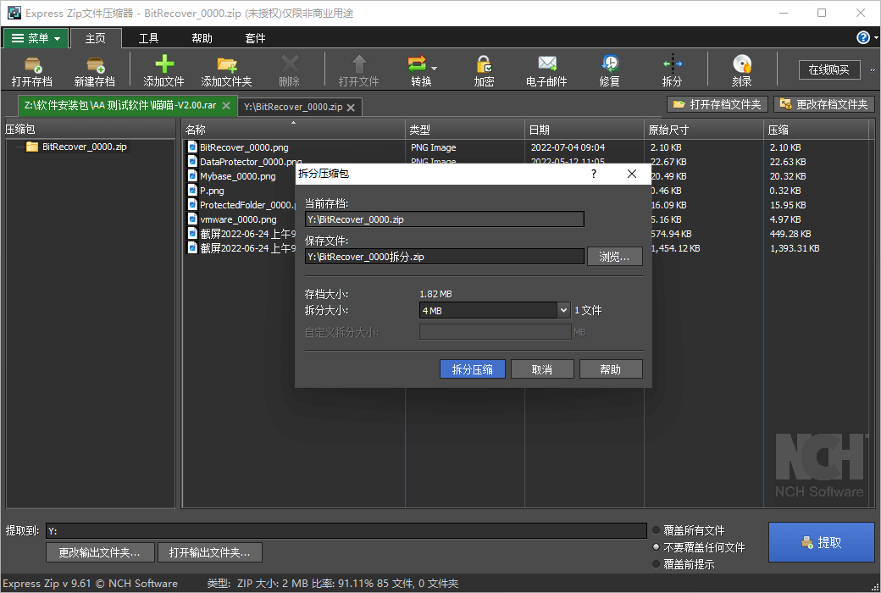Select the 喵喵-V2.00.rar archive tab
881x593 pixels.
(x=120, y=105)
